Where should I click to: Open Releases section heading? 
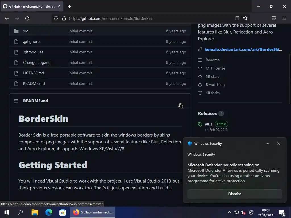(x=207, y=114)
